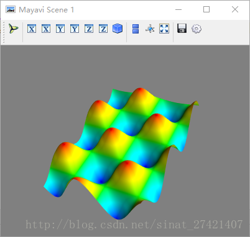Open the Mayavi pipeline view icon
250x237 pixels.
[14, 29]
